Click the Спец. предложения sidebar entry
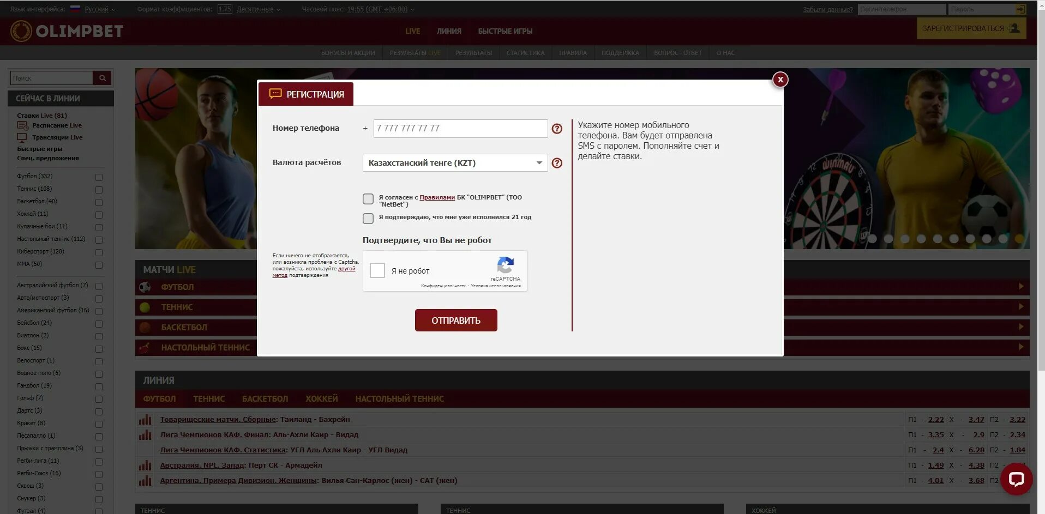This screenshot has height=514, width=1045. coord(48,158)
